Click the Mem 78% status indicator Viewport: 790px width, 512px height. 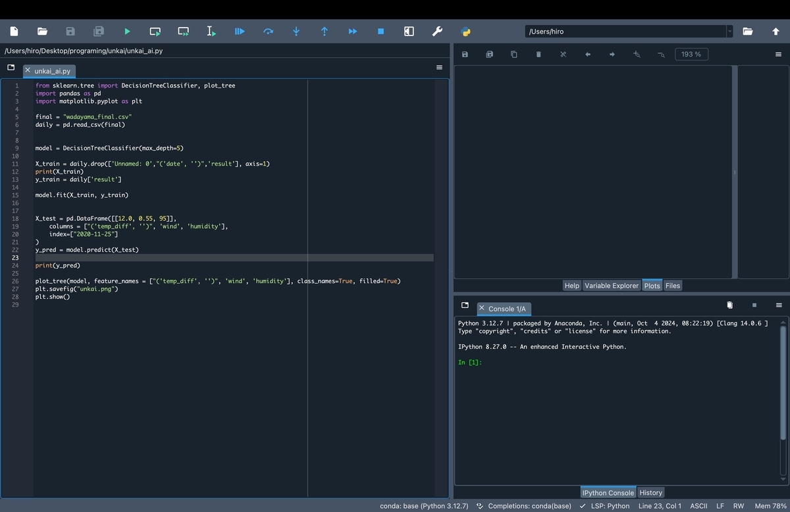click(770, 506)
